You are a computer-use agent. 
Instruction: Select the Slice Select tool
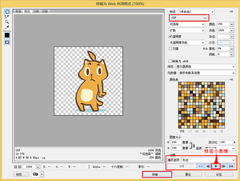tap(7, 17)
